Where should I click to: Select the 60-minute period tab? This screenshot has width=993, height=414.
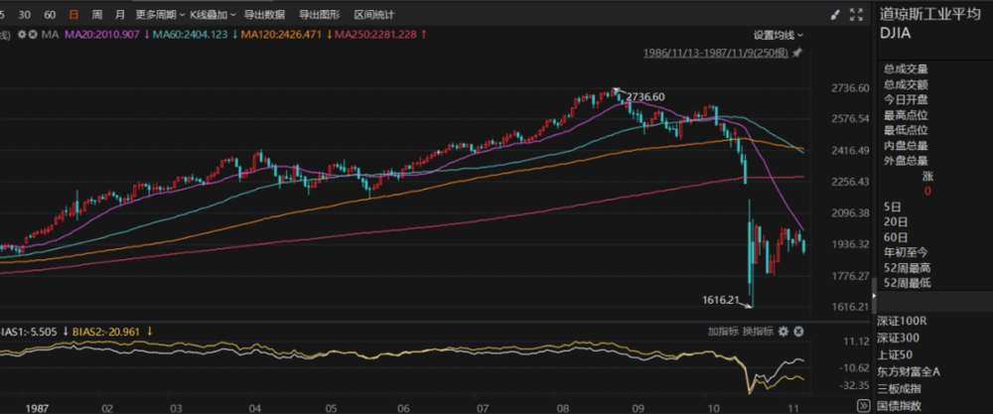(x=50, y=15)
